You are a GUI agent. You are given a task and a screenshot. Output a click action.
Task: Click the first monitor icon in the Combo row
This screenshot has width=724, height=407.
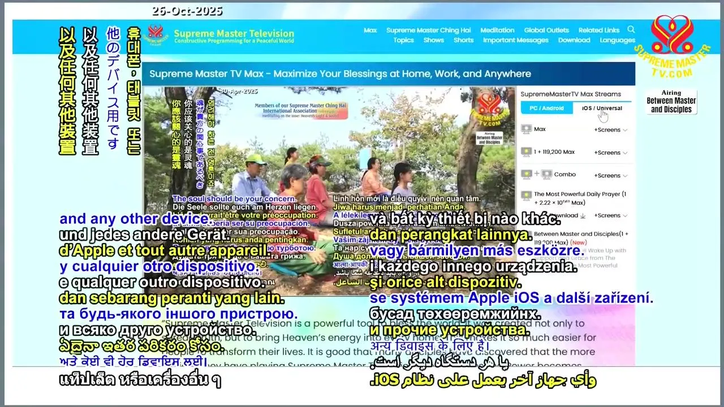tap(527, 175)
